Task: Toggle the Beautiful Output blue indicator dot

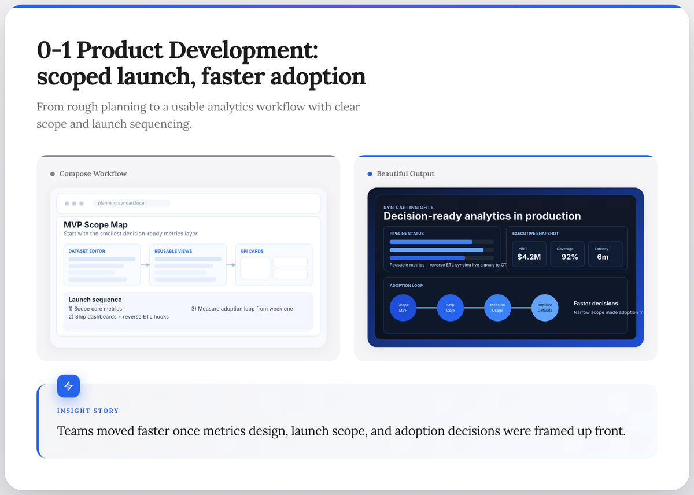Action: (x=370, y=173)
